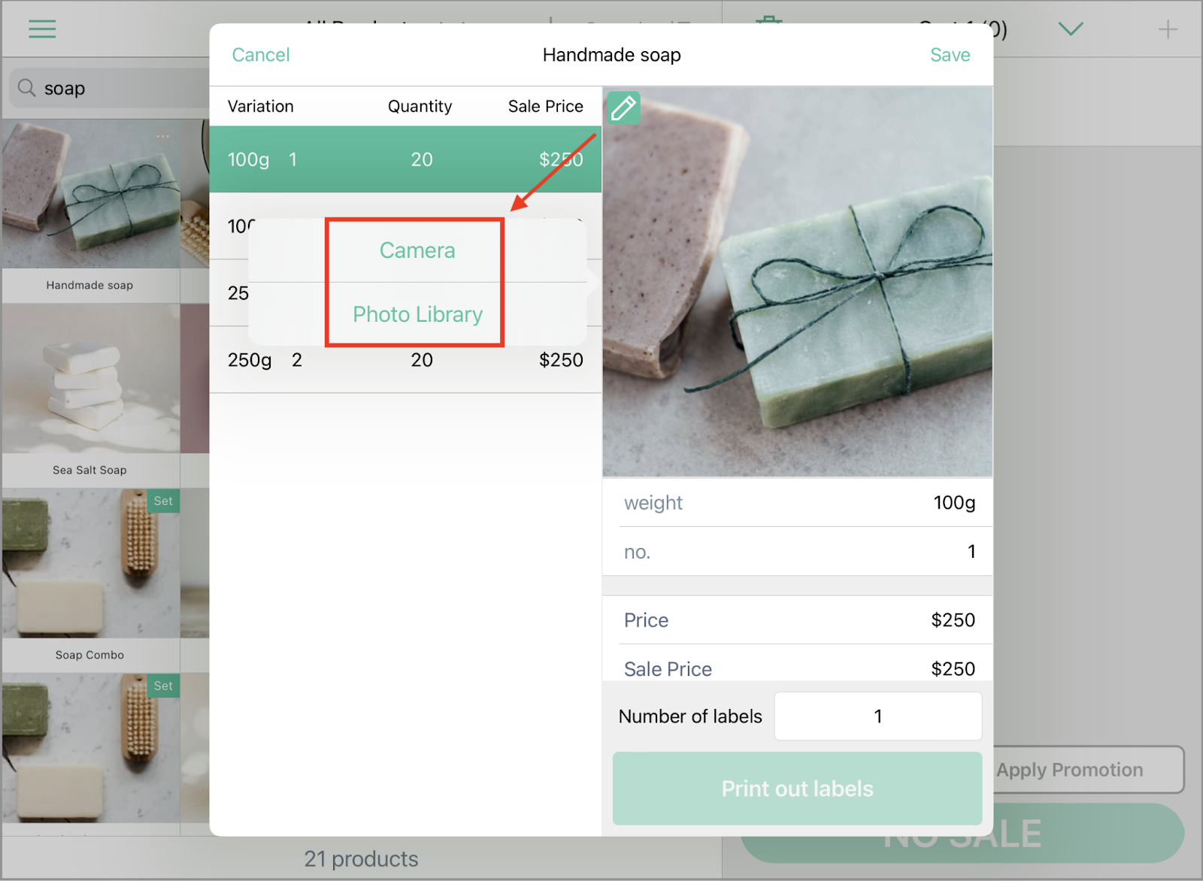Cancel the Handmade soap dialog

pos(261,55)
